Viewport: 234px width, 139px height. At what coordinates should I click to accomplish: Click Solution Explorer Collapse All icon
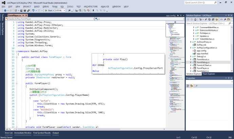213,20
